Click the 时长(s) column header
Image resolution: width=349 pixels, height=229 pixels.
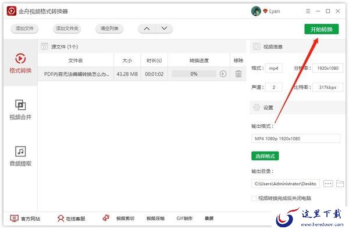point(154,60)
